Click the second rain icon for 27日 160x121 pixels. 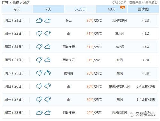pyautogui.click(x=47, y=99)
